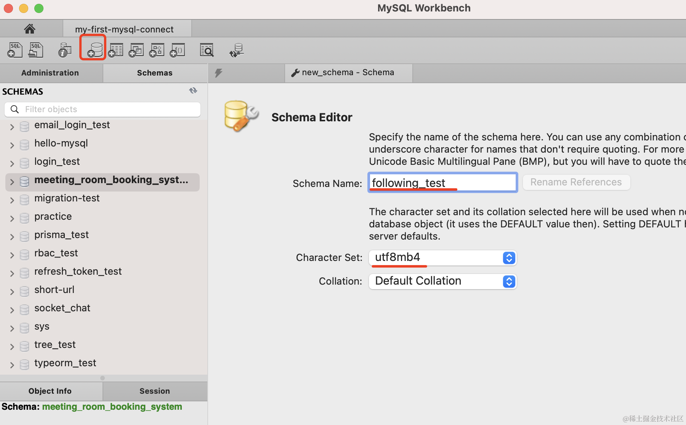Select the meeting_room_booking_system schema row
Viewport: 686px width, 425px height.
pos(103,182)
